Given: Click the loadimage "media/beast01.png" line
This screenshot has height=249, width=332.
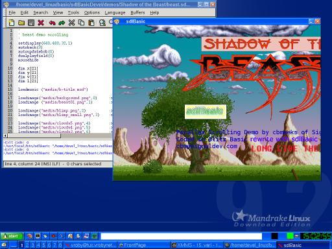Looking at the screenshot, I should (x=55, y=102).
